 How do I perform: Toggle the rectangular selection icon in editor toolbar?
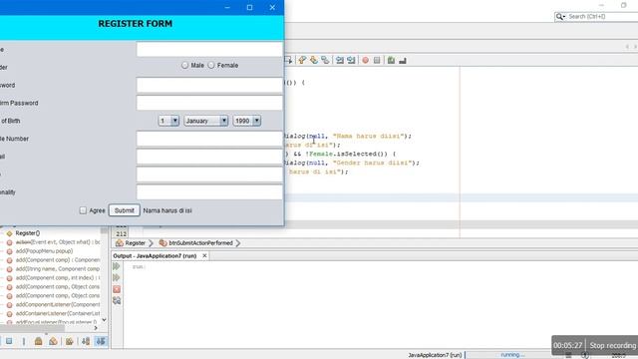[288, 60]
